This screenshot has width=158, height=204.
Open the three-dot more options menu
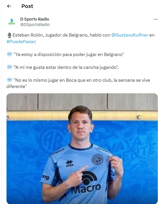point(155,19)
